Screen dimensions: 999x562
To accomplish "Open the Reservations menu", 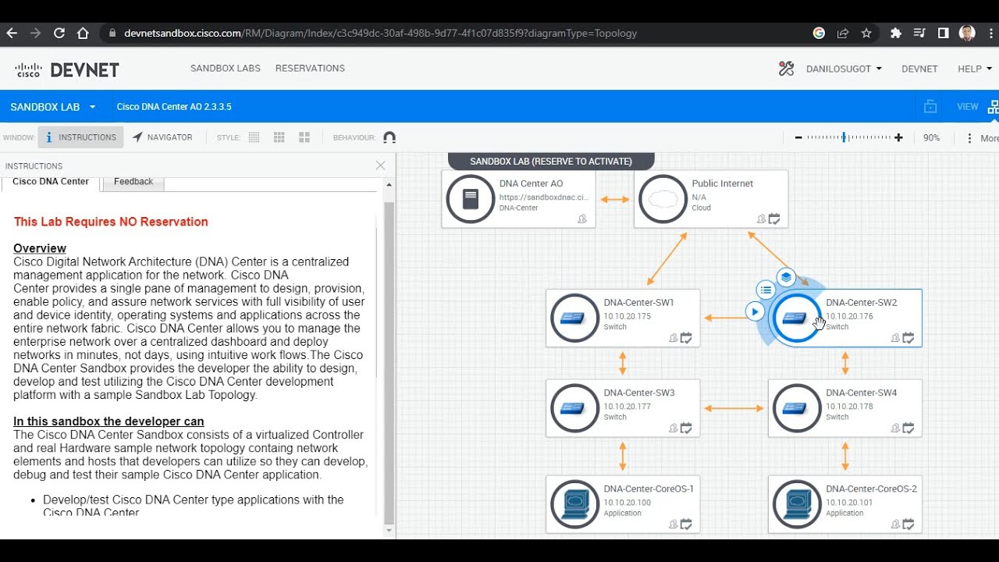I will click(x=310, y=68).
